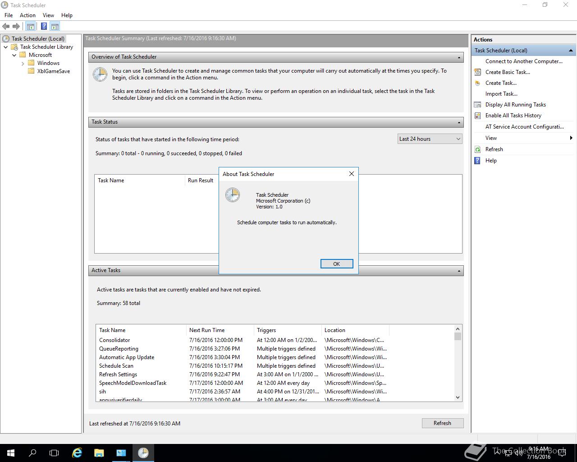This screenshot has height=462, width=577.
Task: Click the Next Run Time column header
Action: (220, 330)
